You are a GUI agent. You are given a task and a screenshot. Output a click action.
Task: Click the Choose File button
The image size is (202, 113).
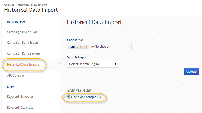pos(78,47)
